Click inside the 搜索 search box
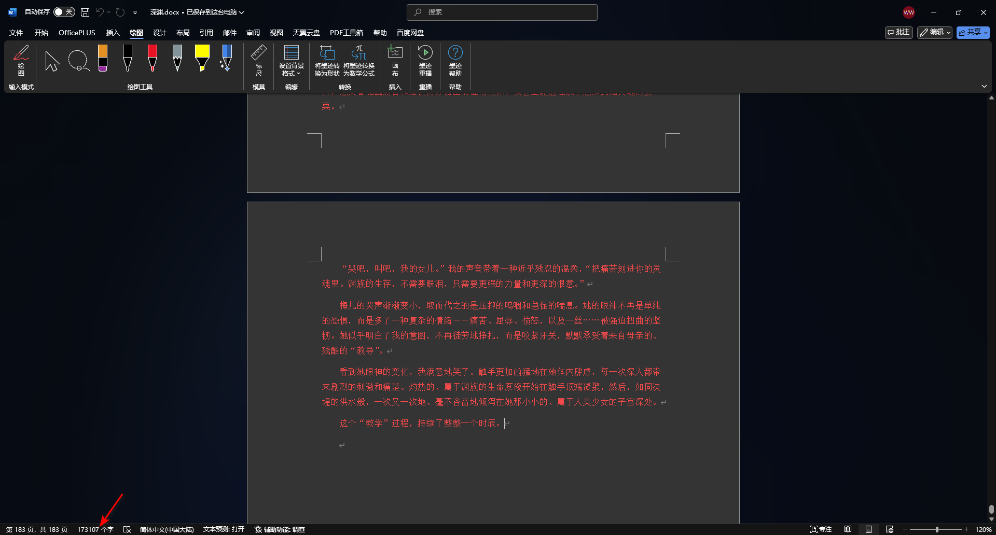Viewport: 996px width, 535px height. [x=502, y=12]
